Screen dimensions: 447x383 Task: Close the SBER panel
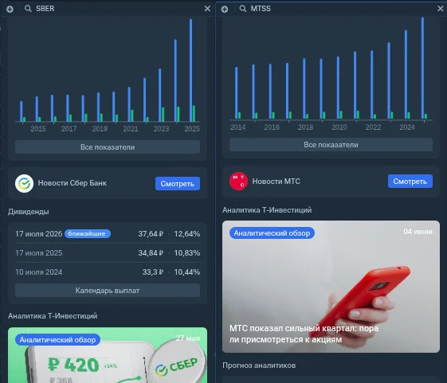tap(207, 9)
